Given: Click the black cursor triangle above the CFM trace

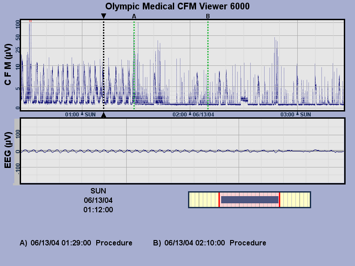Looking at the screenshot, I should coord(103,16).
